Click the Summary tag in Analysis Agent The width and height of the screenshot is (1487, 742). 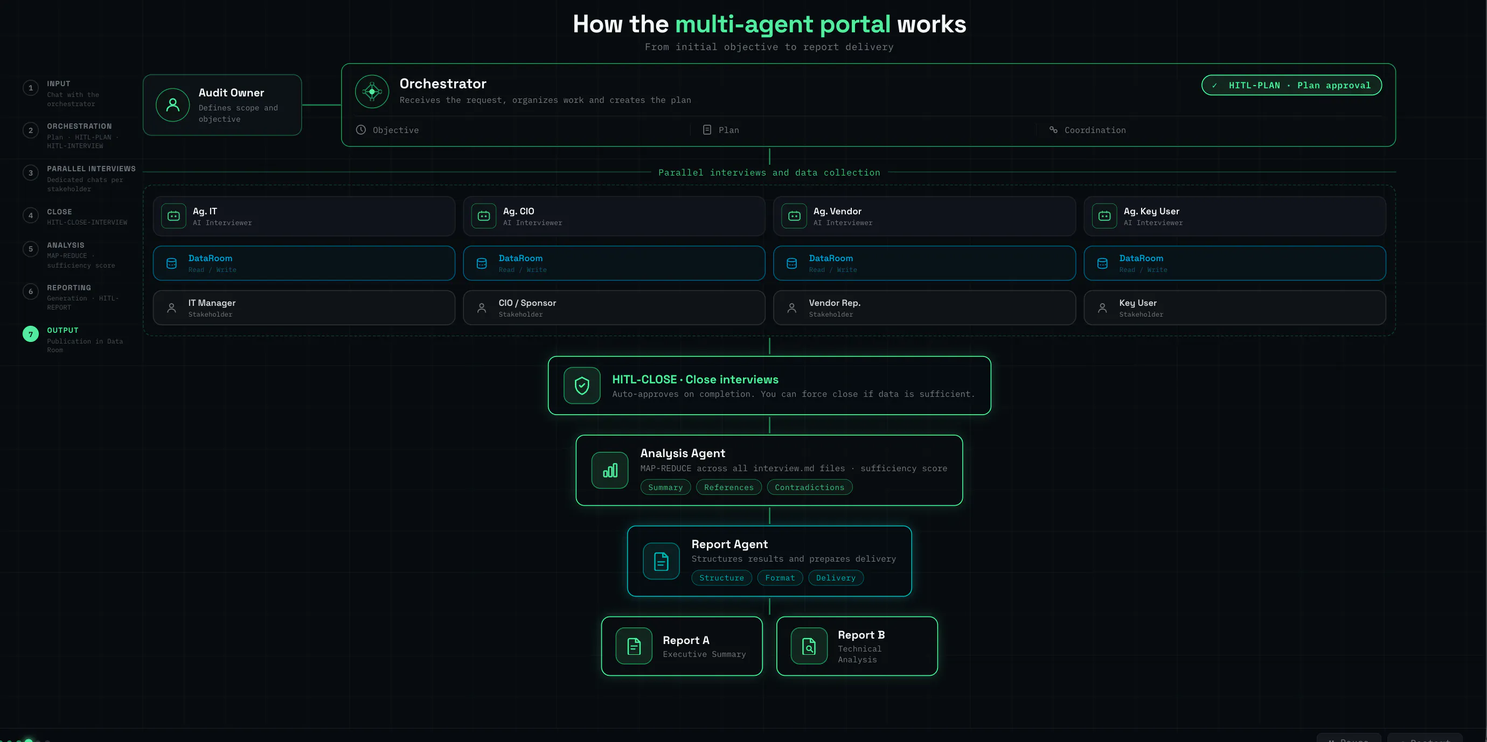[x=665, y=487]
